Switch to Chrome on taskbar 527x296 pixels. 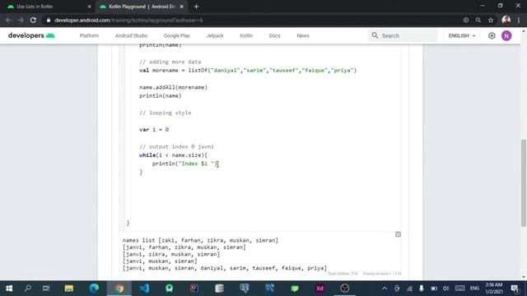point(119,289)
